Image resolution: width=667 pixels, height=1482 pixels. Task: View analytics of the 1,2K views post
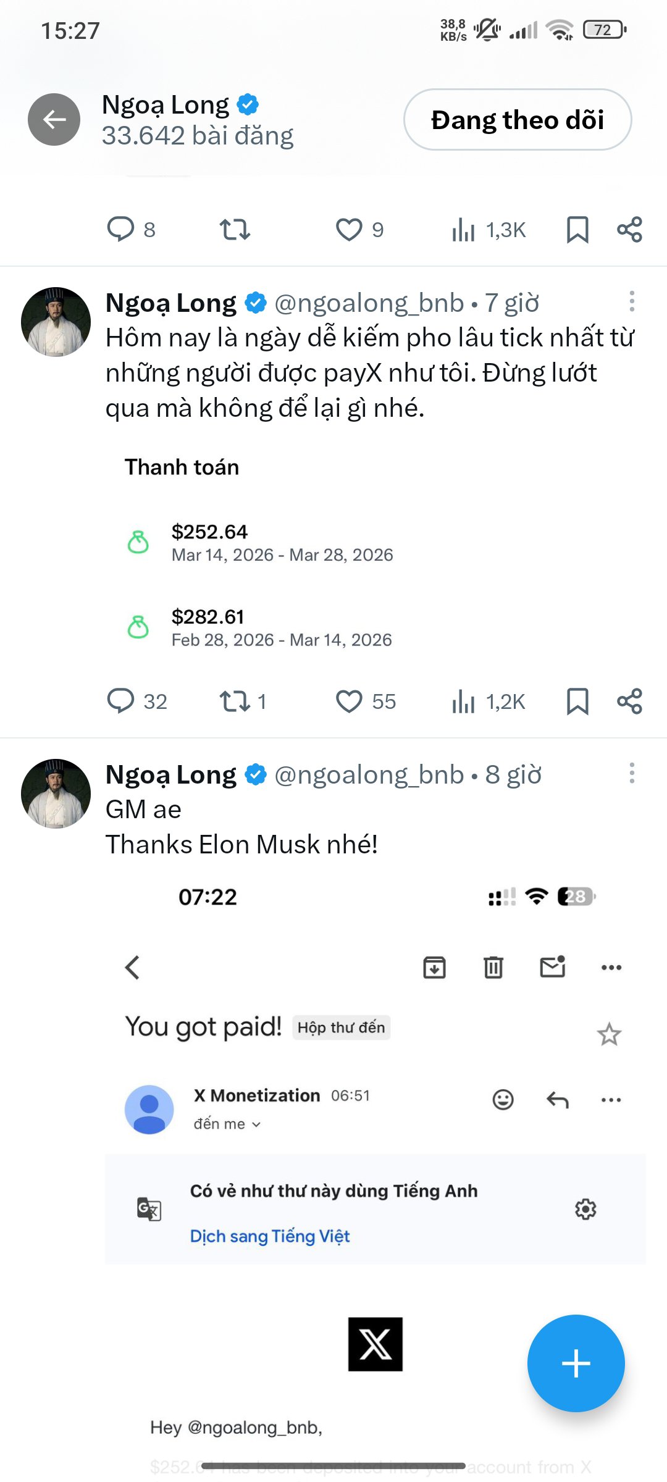click(463, 701)
